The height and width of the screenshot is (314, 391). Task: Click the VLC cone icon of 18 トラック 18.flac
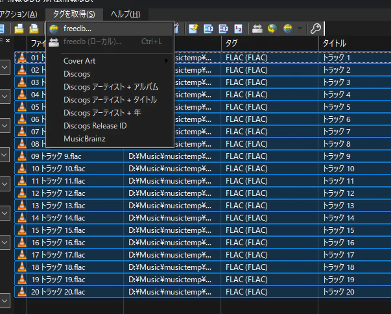22,267
